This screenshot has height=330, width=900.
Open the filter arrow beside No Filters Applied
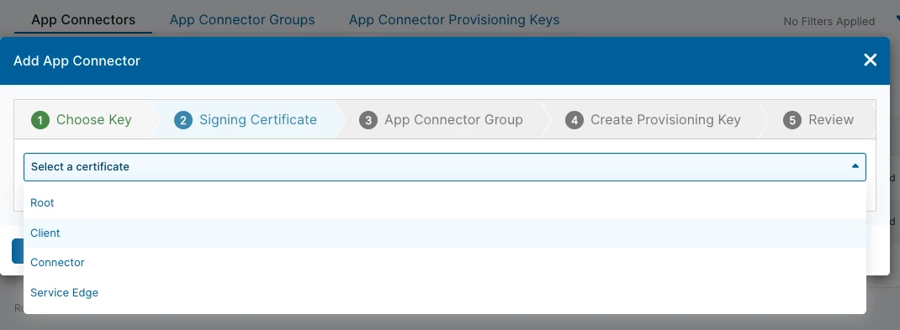click(896, 20)
